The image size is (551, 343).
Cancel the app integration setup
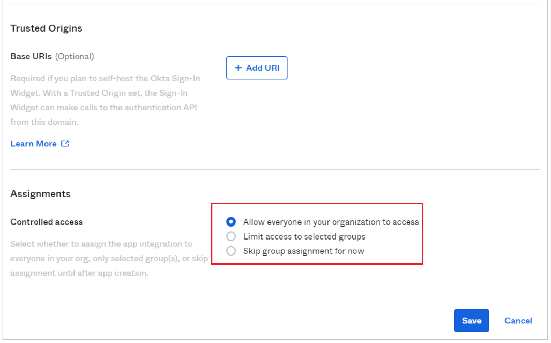tap(518, 321)
